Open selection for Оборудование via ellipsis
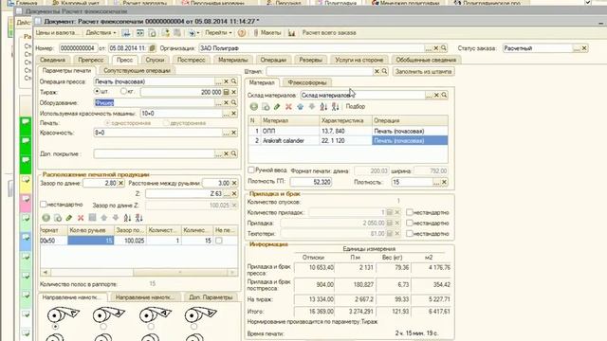Screen dimensions: 607x341 click(218, 103)
